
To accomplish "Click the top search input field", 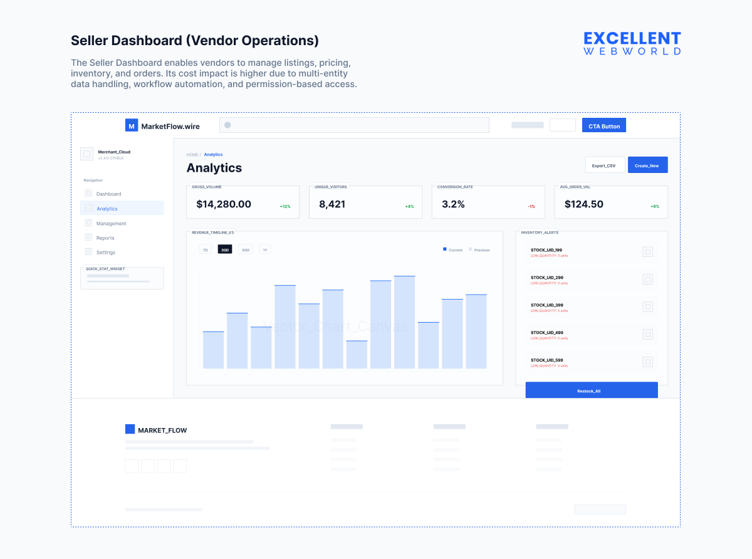I will (354, 125).
